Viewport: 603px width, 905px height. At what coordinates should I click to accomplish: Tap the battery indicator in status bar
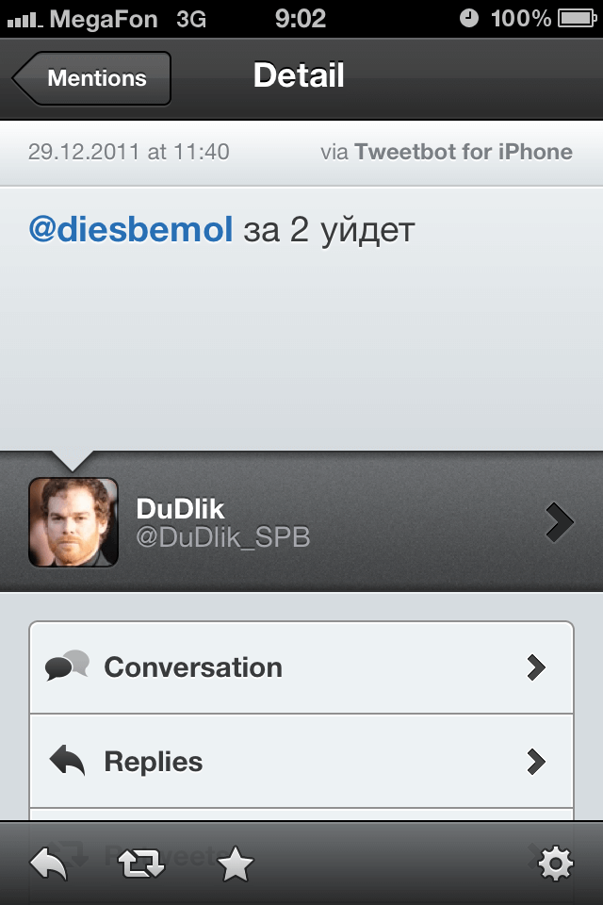pos(577,19)
